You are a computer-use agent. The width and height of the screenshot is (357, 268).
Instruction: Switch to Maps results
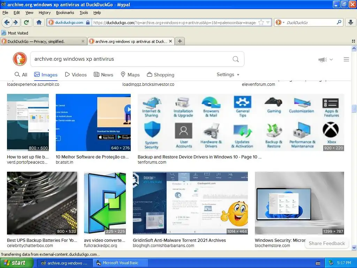[130, 75]
